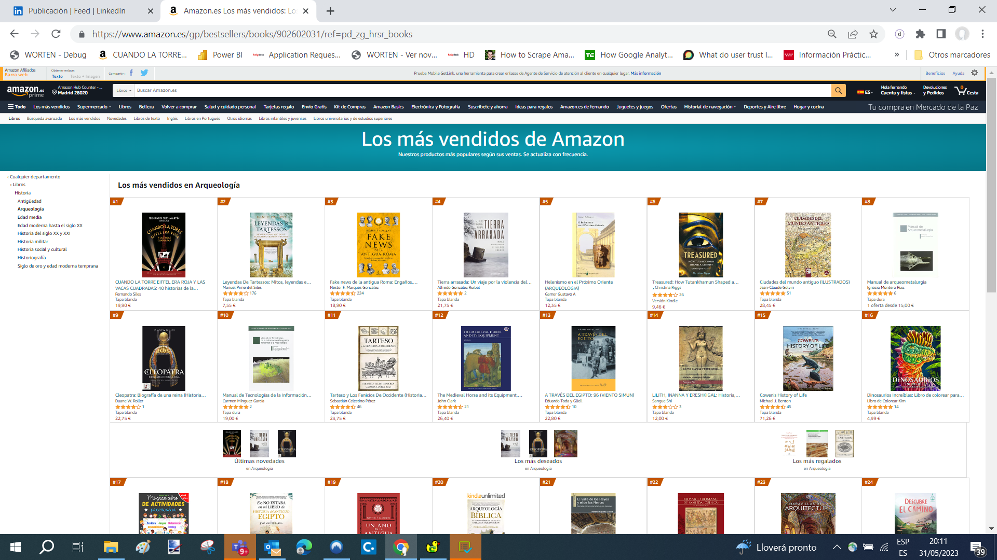Click the Amazon.es prime logo
The width and height of the screenshot is (997, 560).
[25, 91]
